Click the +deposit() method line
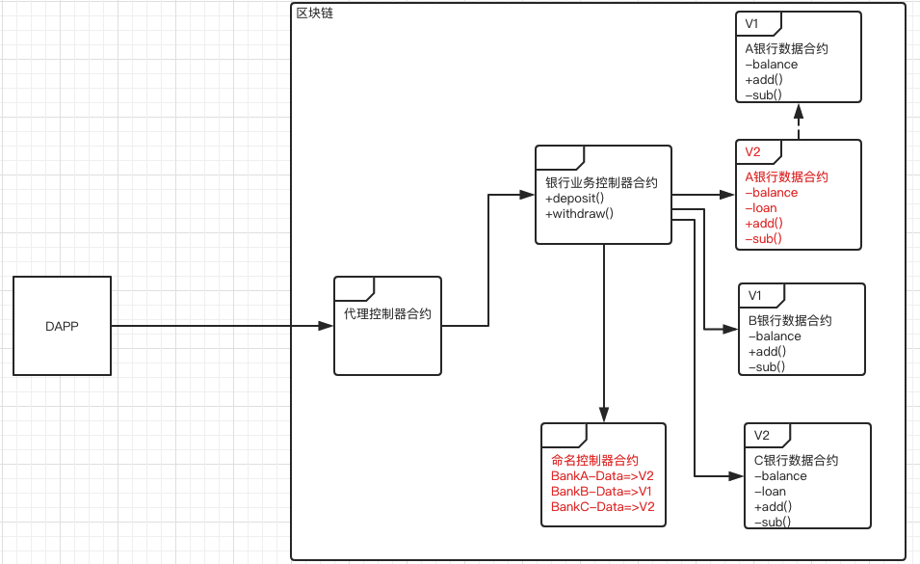 (x=574, y=199)
